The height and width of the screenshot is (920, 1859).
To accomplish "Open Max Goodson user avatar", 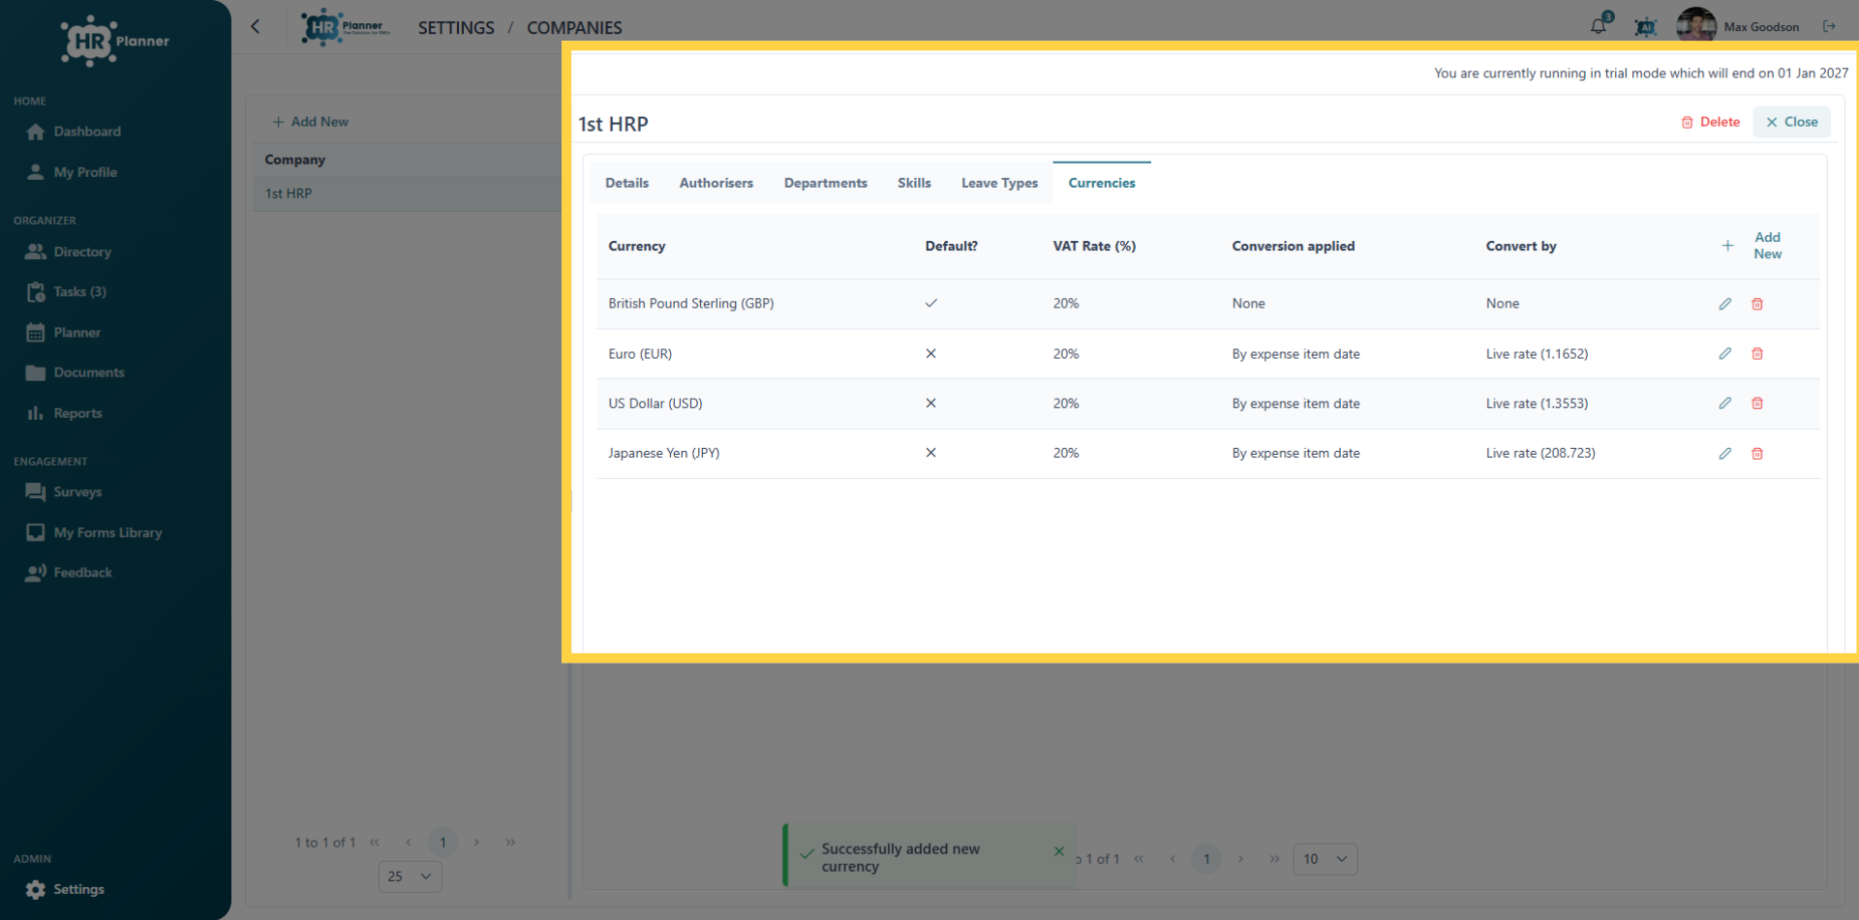I will [x=1696, y=25].
